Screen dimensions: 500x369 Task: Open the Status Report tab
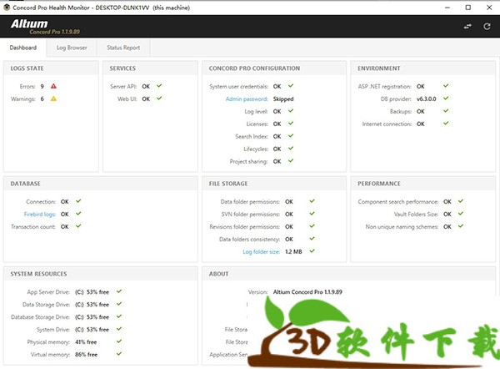(123, 48)
